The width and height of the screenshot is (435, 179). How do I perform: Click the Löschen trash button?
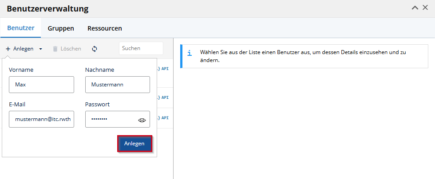coord(67,49)
